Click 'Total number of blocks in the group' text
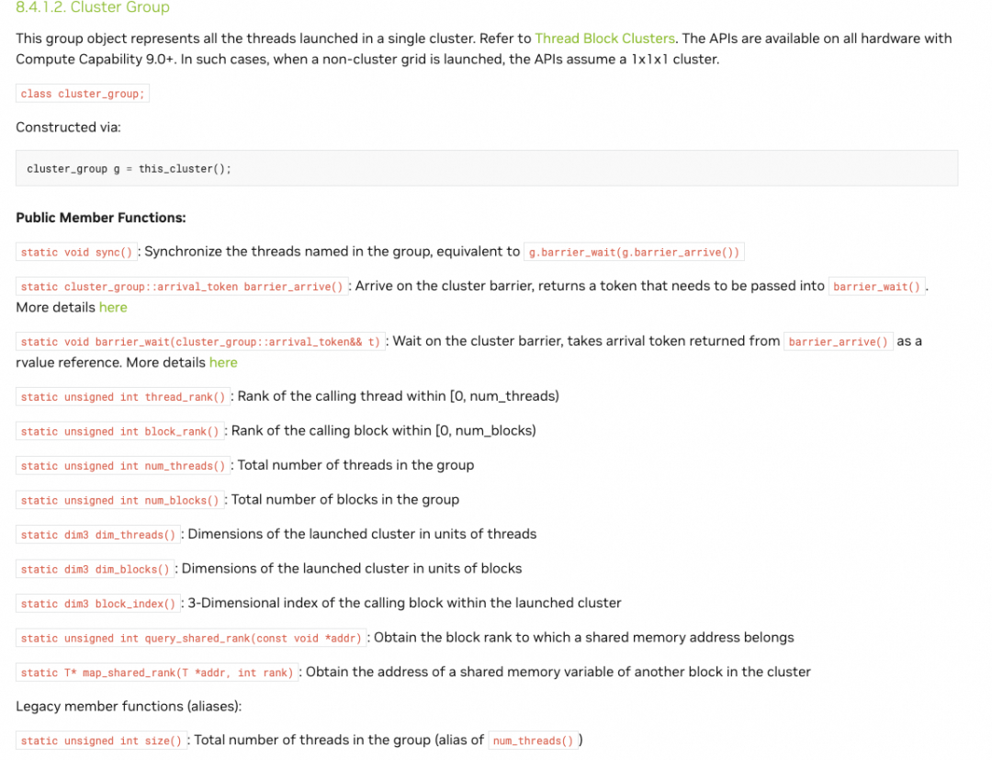Viewport: 992px width, 760px height. pyautogui.click(x=344, y=500)
